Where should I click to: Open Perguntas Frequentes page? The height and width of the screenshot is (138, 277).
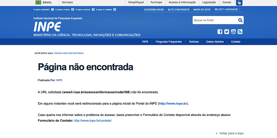pyautogui.click(x=169, y=42)
